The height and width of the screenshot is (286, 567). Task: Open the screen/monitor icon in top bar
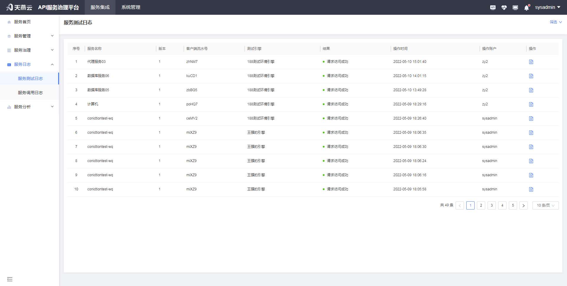click(515, 7)
